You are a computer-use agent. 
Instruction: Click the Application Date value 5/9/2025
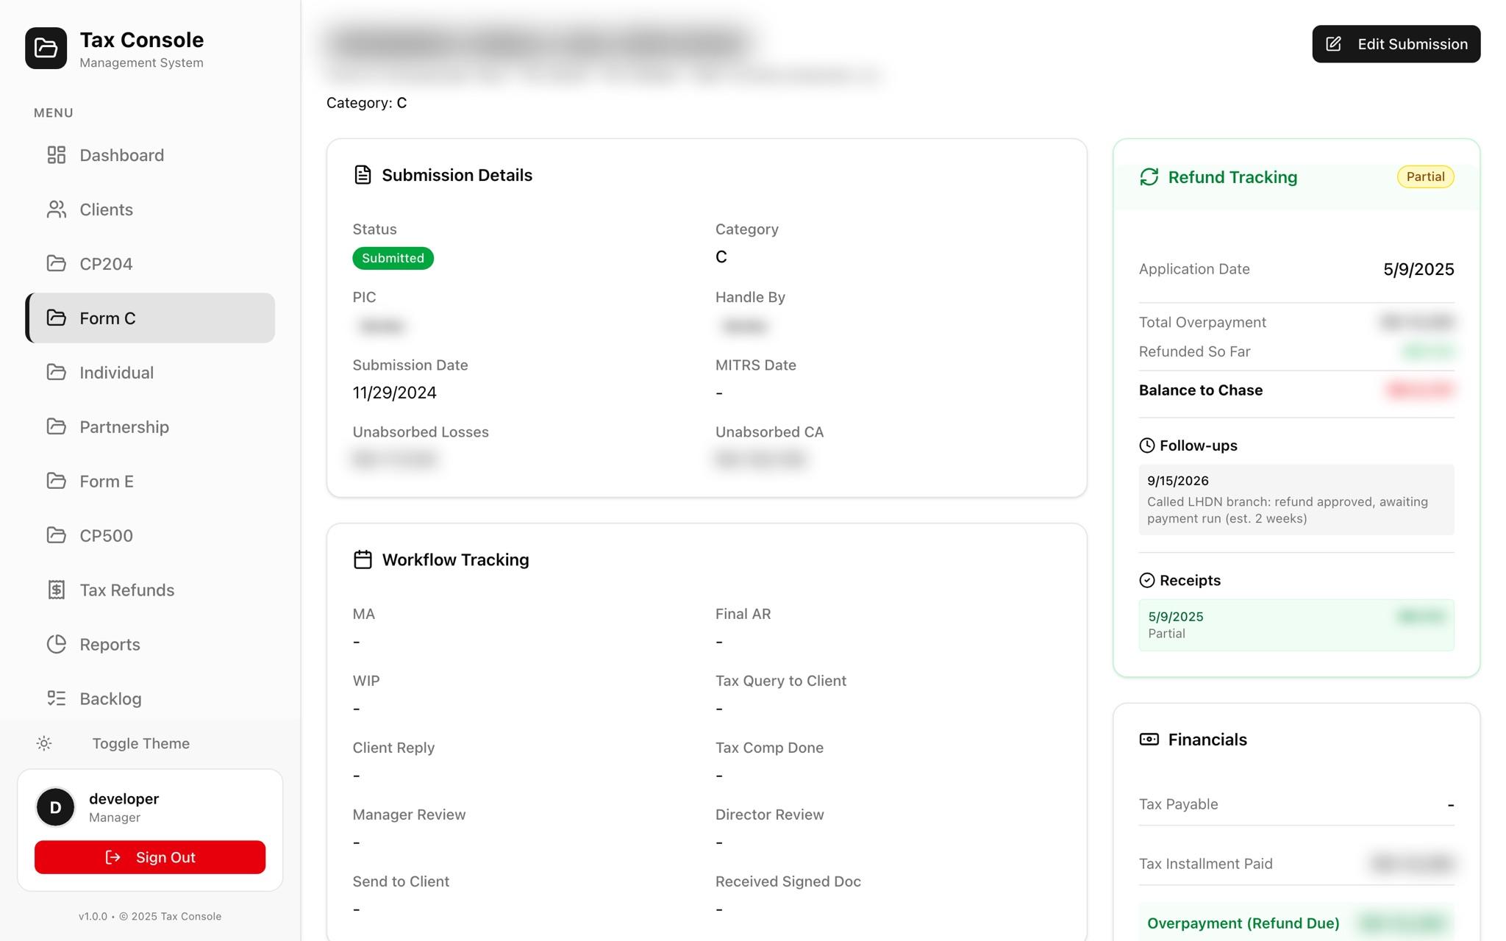[1418, 270]
